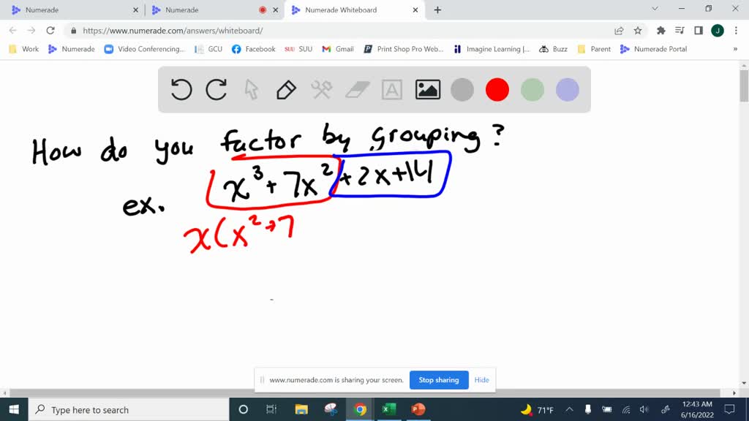Select the Text tool
The height and width of the screenshot is (421, 749).
[391, 89]
